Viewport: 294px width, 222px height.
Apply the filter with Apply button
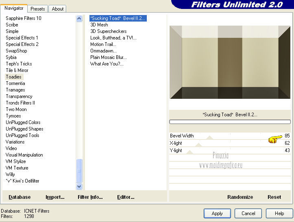pyautogui.click(x=217, y=213)
